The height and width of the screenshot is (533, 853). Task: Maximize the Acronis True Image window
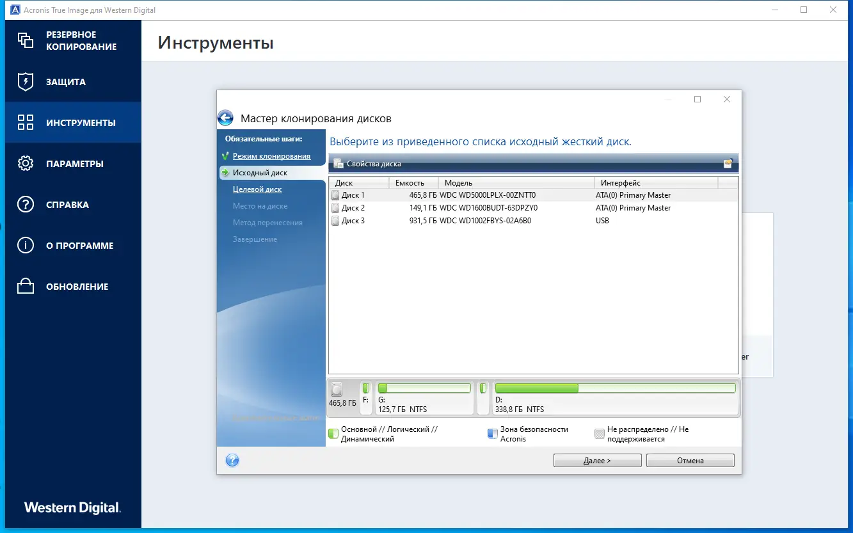pos(804,10)
